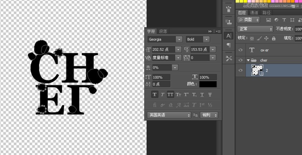Click the black text color swatch
The image size is (302, 155).
pos(208,84)
